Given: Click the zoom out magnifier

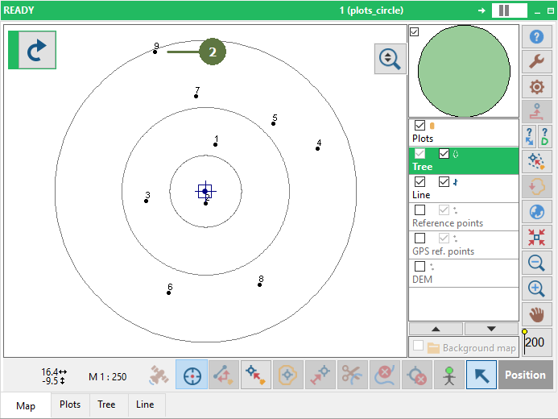Looking at the screenshot, I should 536,263.
